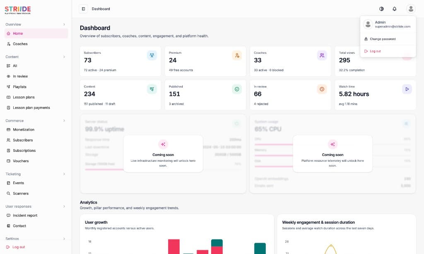Go to Home in the sidebar
424x254 pixels.
36,34
